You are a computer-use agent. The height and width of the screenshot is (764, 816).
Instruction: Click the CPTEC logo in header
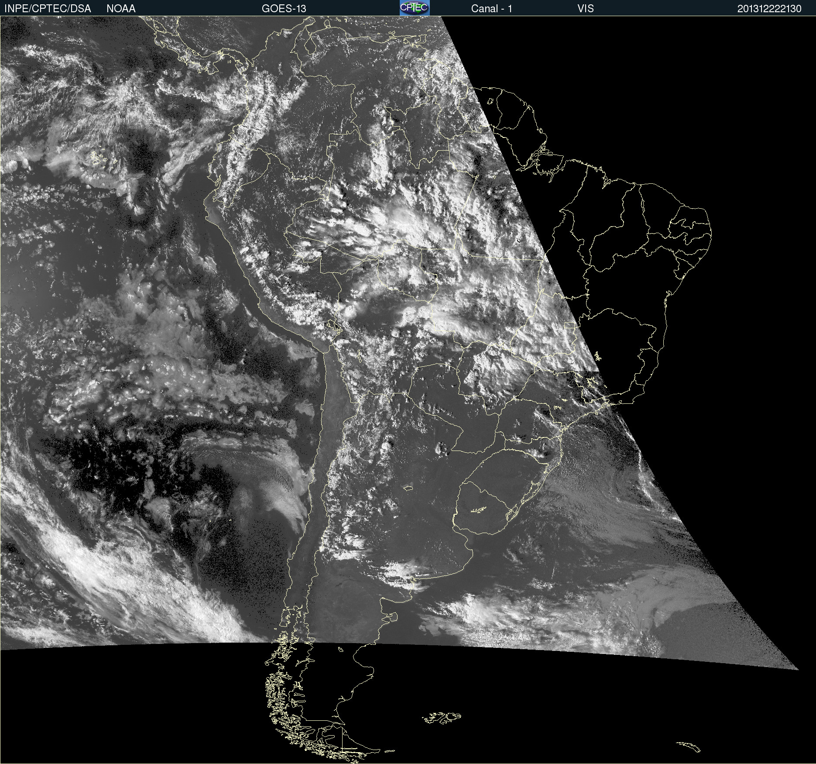[415, 8]
